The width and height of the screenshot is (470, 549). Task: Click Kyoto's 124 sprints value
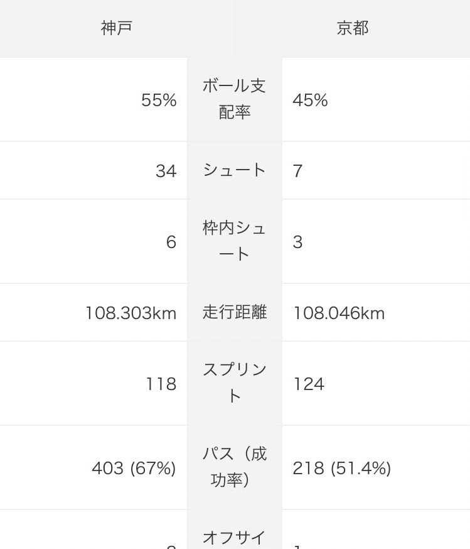[x=309, y=384]
